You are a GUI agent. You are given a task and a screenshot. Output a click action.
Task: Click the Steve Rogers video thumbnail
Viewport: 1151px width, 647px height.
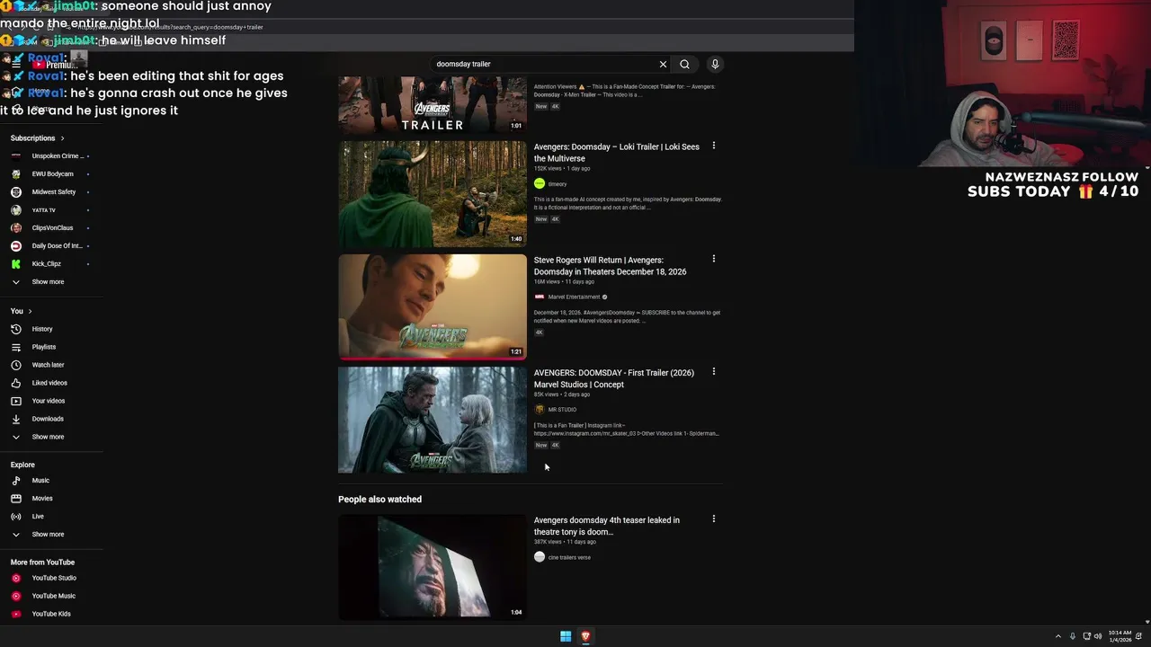pos(433,306)
